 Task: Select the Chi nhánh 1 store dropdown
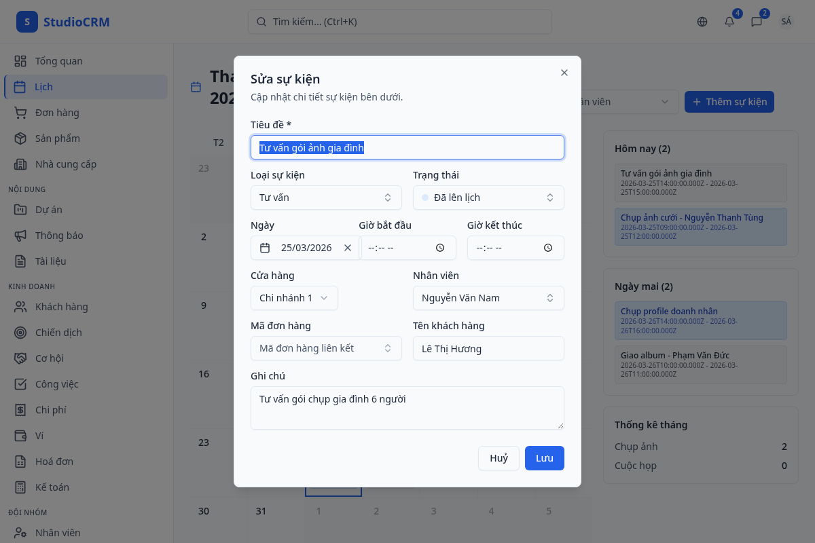(x=294, y=298)
